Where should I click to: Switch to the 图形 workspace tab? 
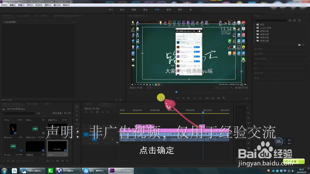click(180, 10)
